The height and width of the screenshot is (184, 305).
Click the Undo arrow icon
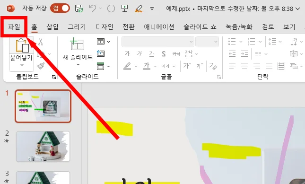tap(92, 9)
